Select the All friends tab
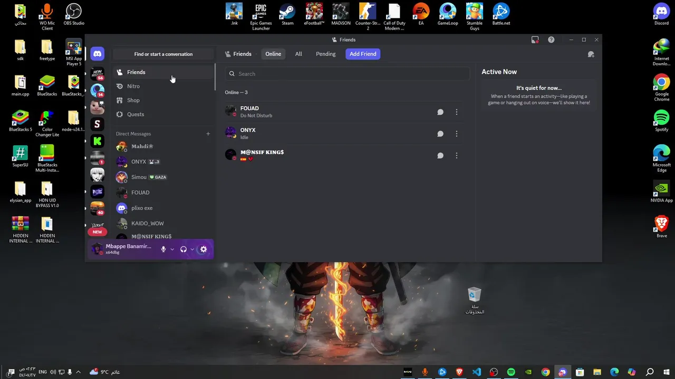675x379 pixels. click(298, 54)
